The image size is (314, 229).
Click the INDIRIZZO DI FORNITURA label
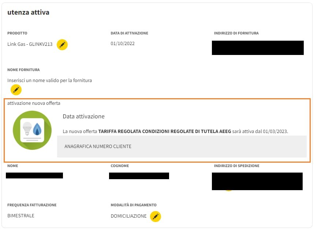236,33
